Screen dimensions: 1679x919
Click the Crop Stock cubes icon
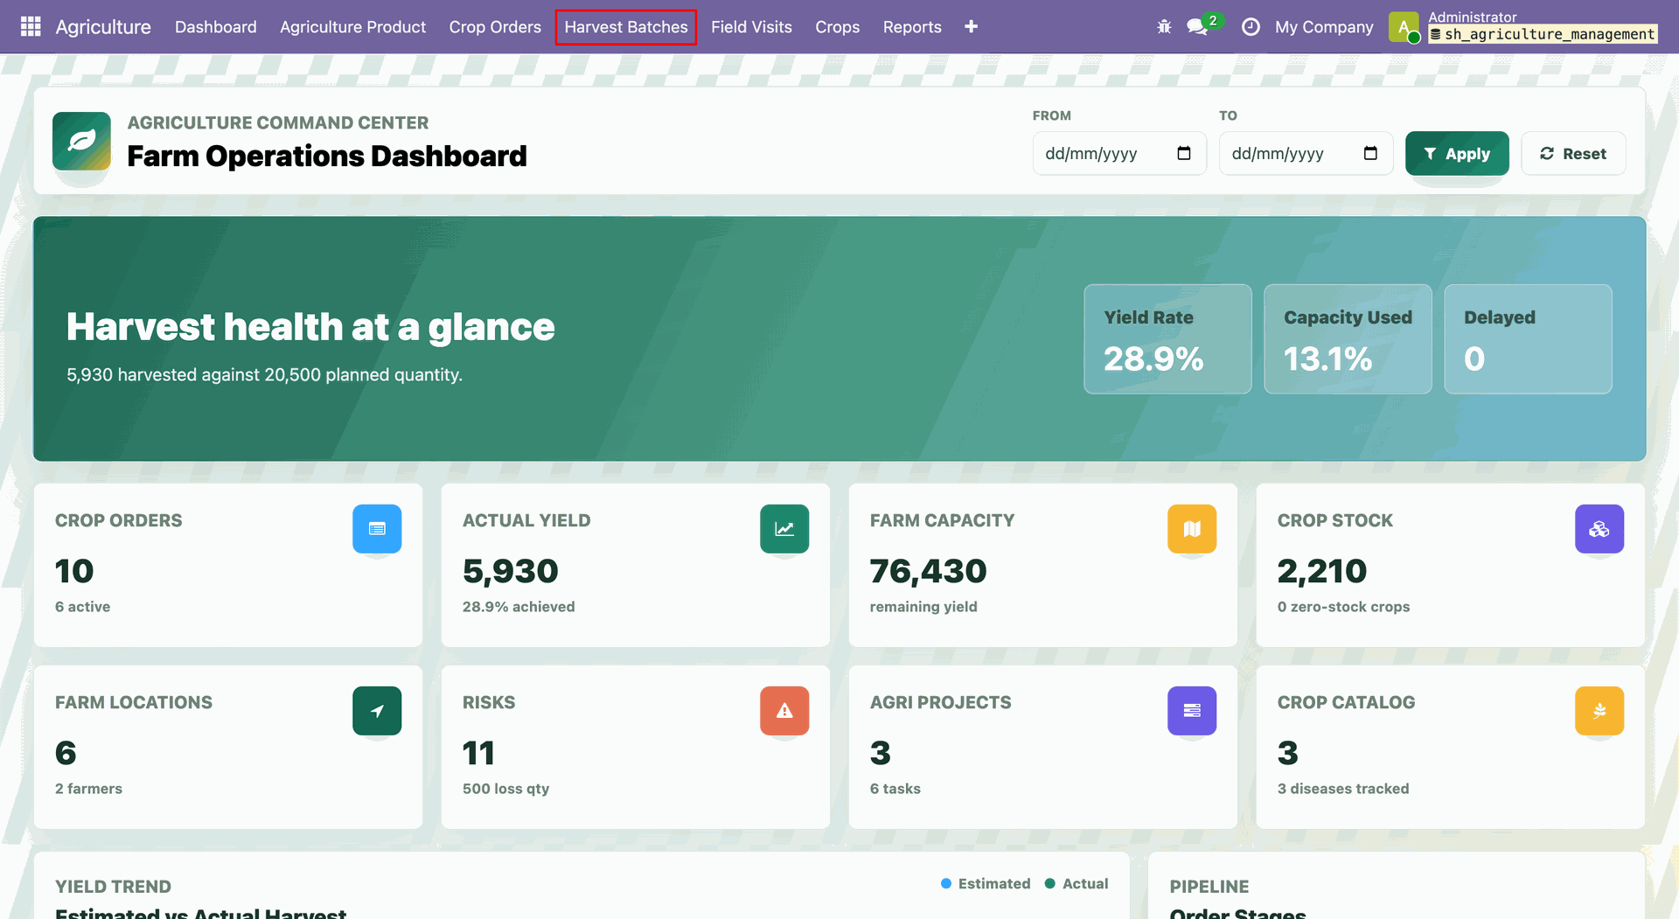(x=1599, y=528)
